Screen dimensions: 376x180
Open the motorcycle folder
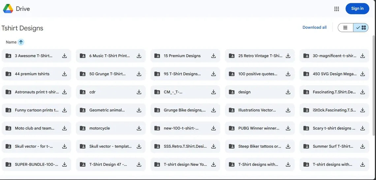[x=111, y=128]
